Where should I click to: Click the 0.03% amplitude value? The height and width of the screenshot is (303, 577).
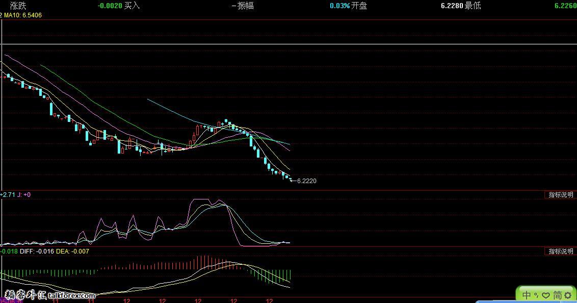(339, 6)
